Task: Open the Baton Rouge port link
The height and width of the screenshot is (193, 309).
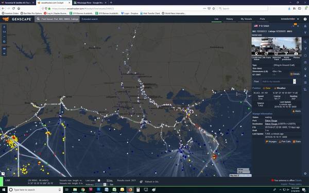Action: [x=271, y=120]
